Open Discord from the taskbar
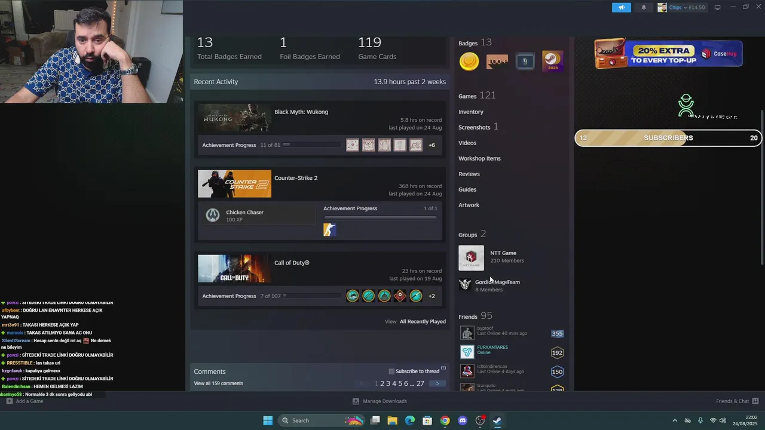Image resolution: width=765 pixels, height=430 pixels. pos(462,420)
